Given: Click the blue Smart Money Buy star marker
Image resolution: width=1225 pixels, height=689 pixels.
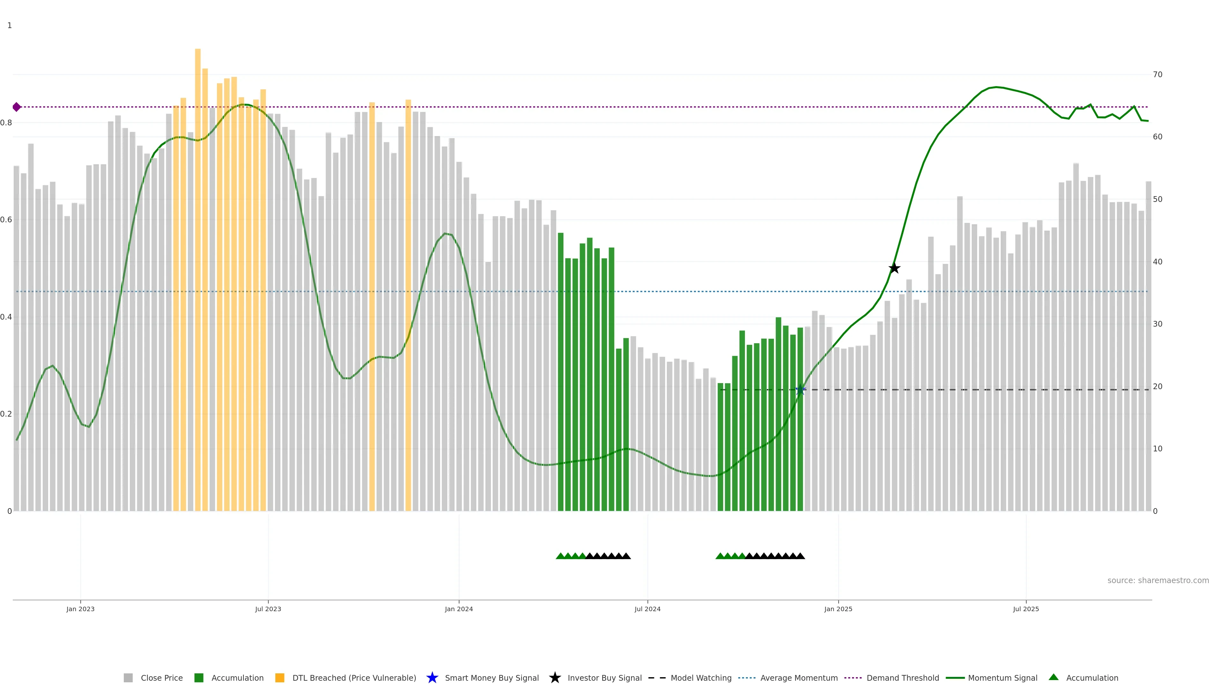Looking at the screenshot, I should click(800, 390).
